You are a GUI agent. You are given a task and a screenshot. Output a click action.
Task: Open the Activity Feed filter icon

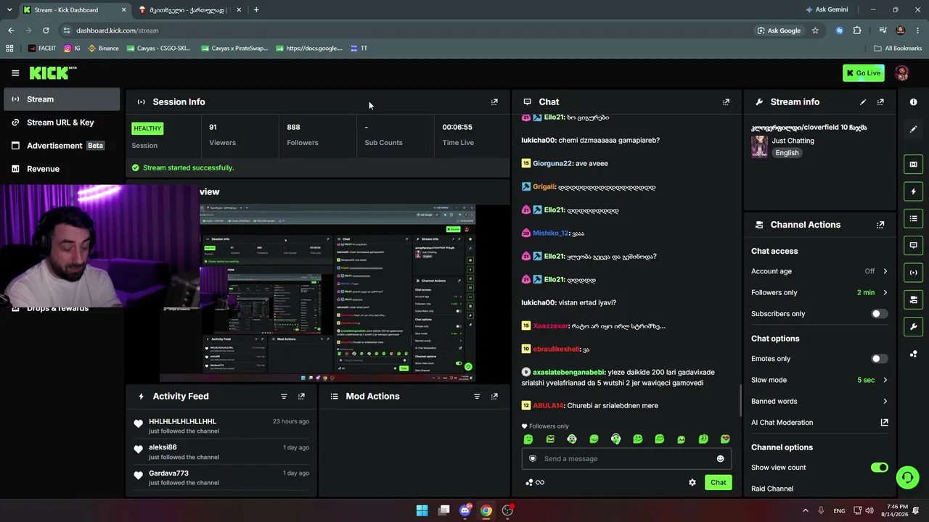pyautogui.click(x=284, y=397)
